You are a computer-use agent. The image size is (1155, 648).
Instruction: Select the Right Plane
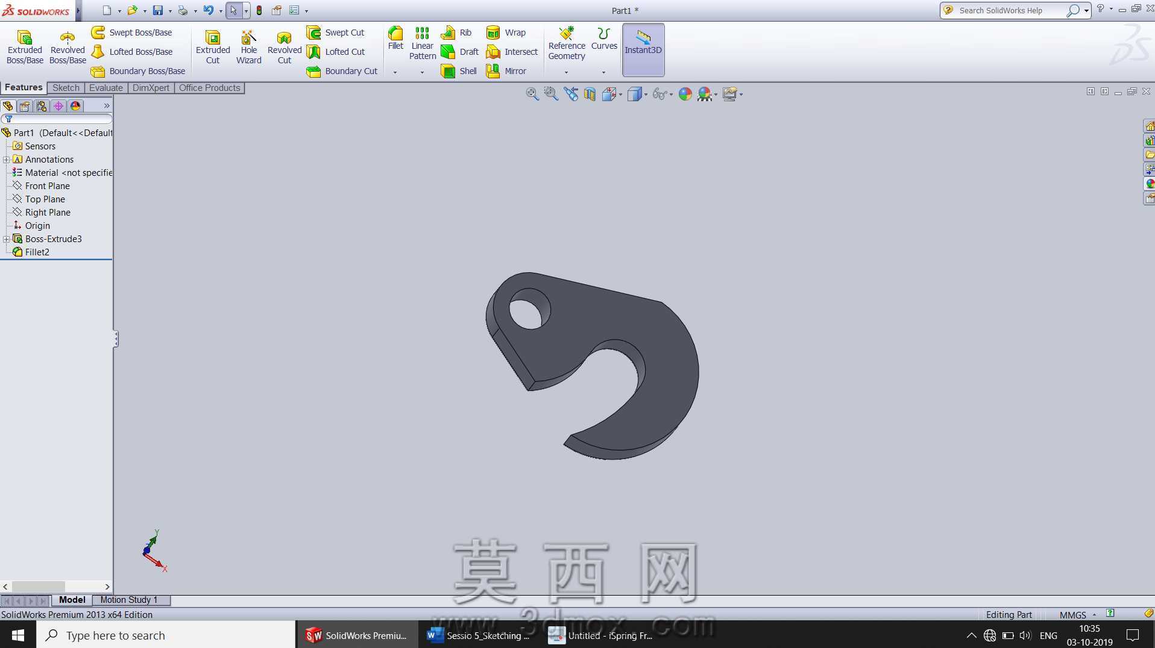42,213
